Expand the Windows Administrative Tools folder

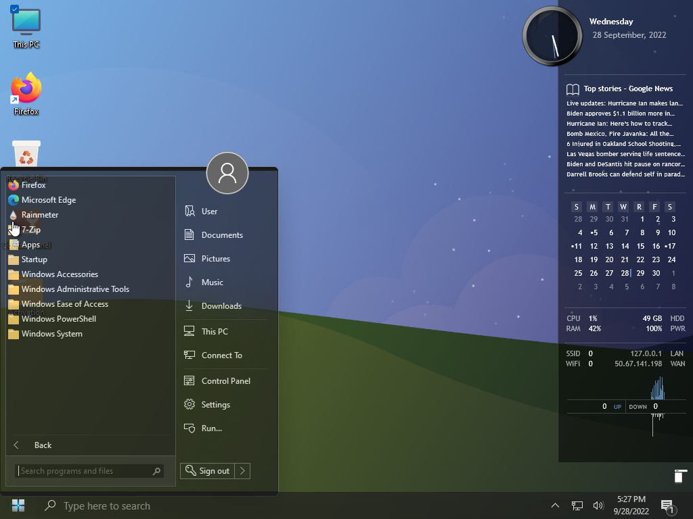[74, 289]
